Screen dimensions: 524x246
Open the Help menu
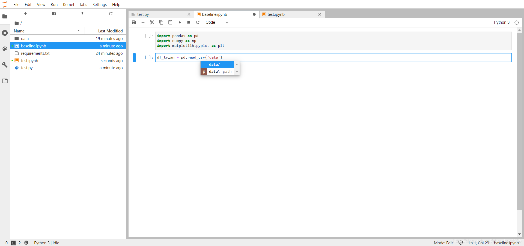coord(116,4)
